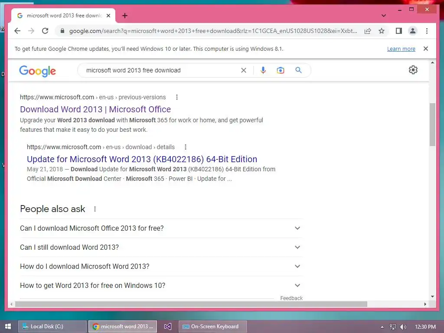
Task: Open Update for Microsoft Word 2013 KB4022186 link
Action: click(x=142, y=159)
